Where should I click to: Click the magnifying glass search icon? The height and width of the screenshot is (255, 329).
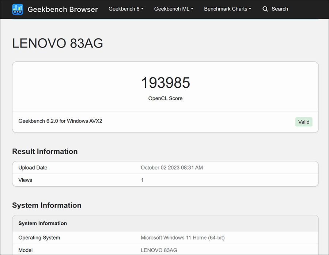[265, 9]
